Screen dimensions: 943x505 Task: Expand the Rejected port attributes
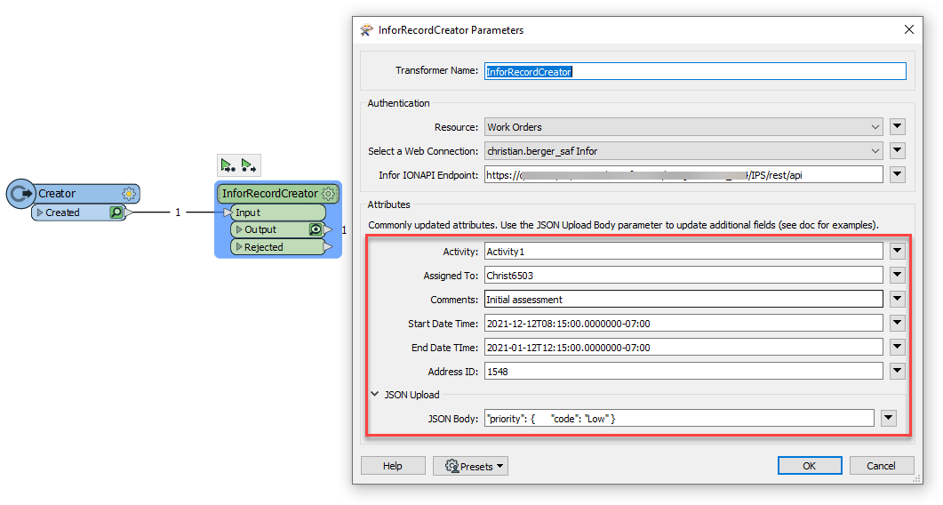(238, 247)
